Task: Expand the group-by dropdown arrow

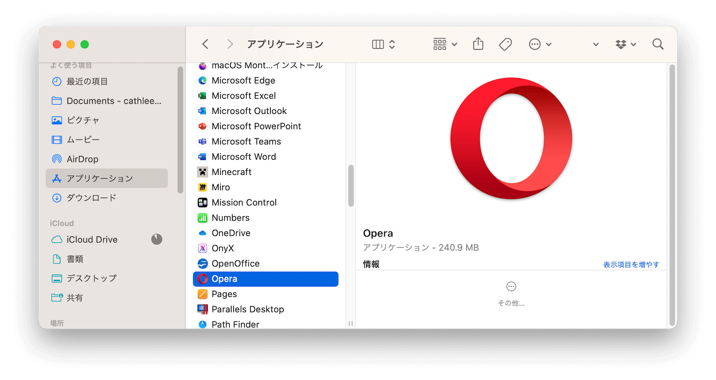Action: coord(455,45)
